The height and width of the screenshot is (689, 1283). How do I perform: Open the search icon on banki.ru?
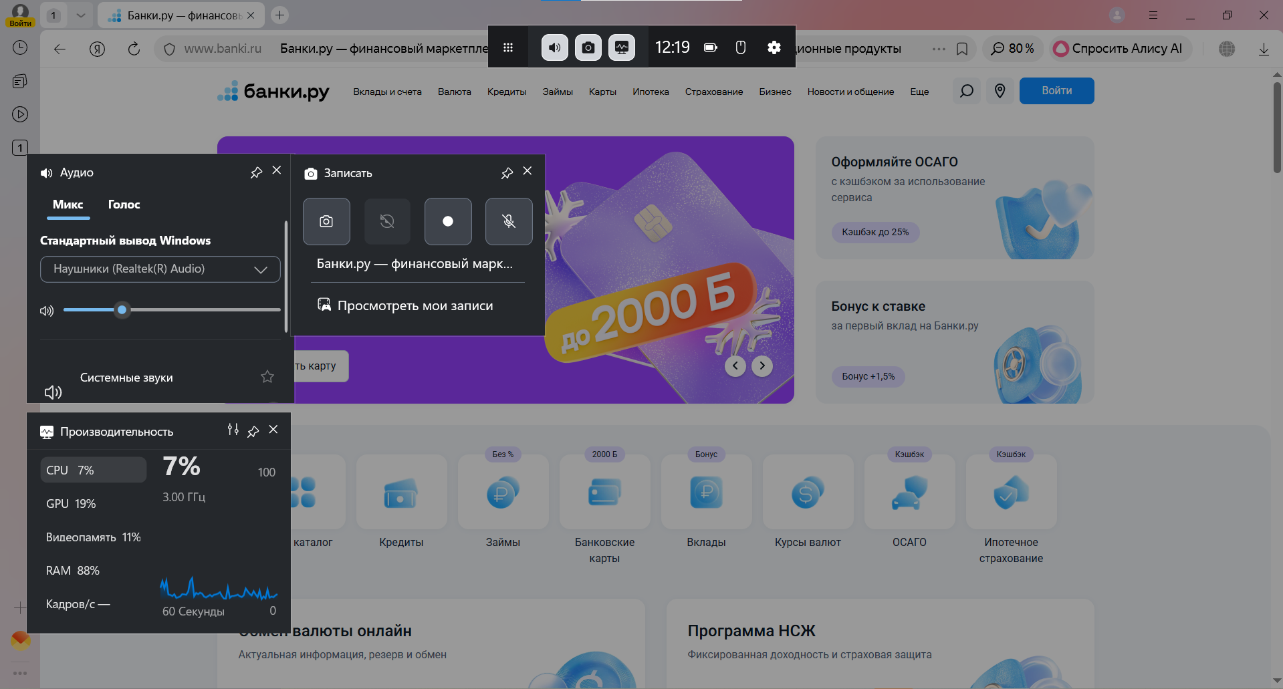[x=966, y=91]
